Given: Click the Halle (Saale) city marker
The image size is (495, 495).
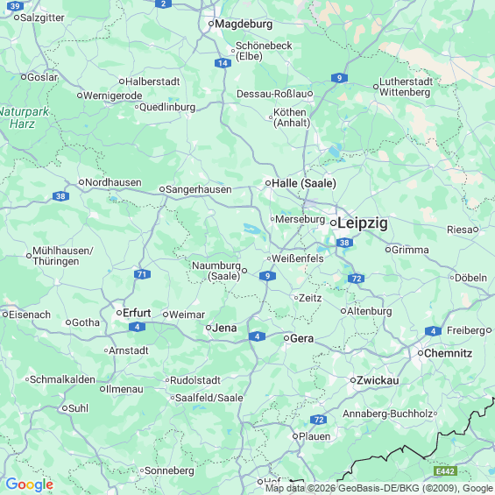Looking at the screenshot, I should pos(268,183).
